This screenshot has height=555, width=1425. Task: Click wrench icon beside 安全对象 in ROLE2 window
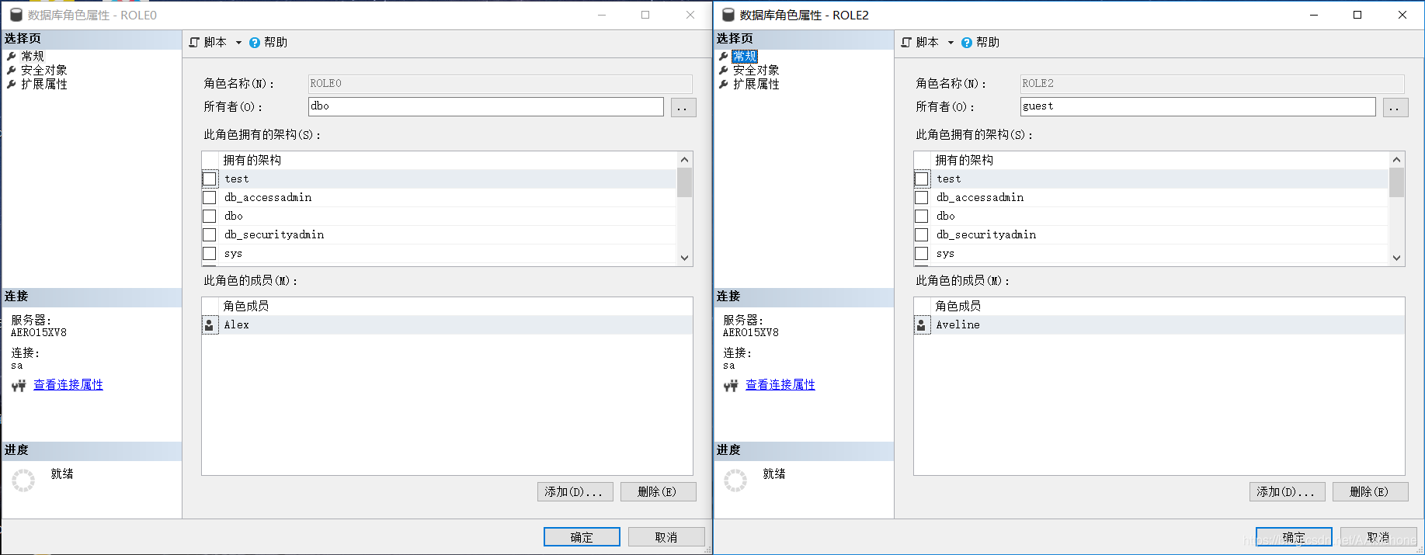(x=724, y=71)
